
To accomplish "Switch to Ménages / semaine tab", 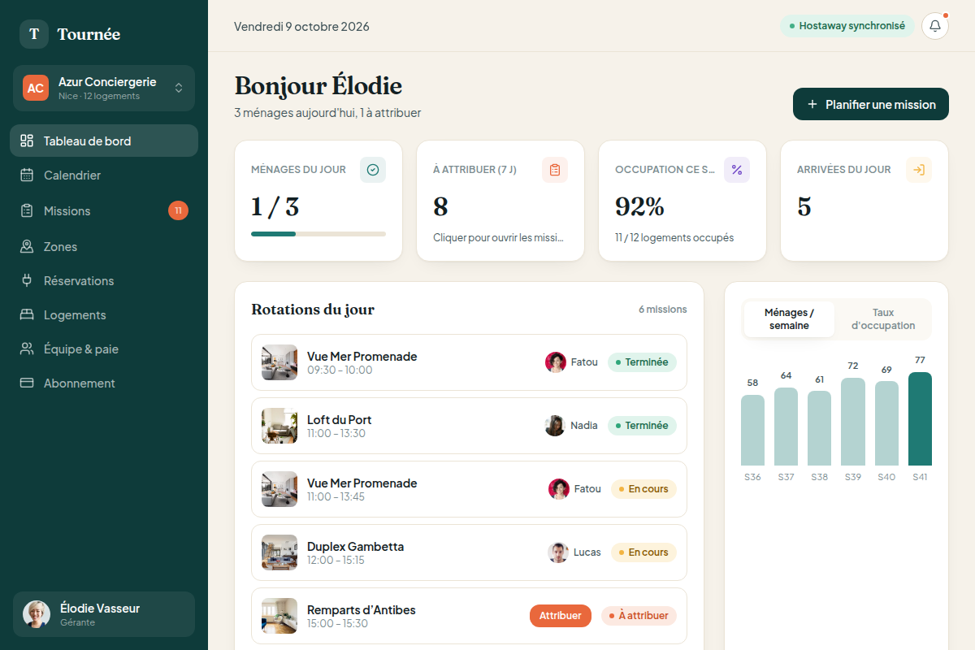I will 789,319.
